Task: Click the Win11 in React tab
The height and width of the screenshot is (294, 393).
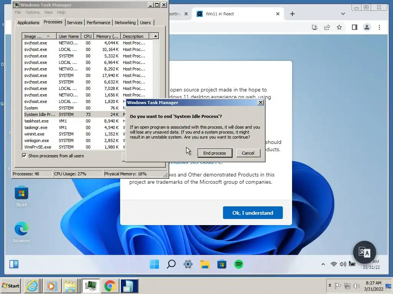Action: pyautogui.click(x=238, y=14)
